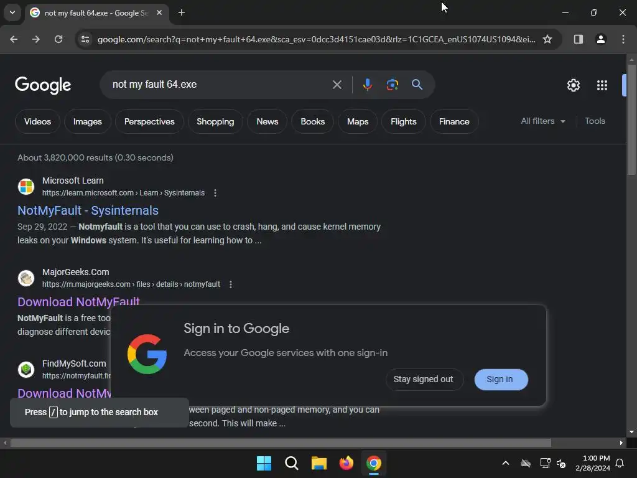Reload the current page

58,39
